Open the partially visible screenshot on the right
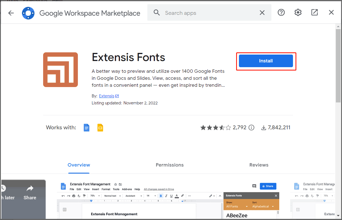 (313, 200)
